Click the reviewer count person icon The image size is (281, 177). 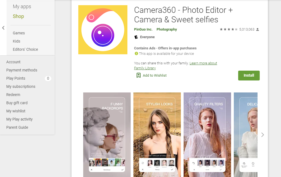coord(258,29)
